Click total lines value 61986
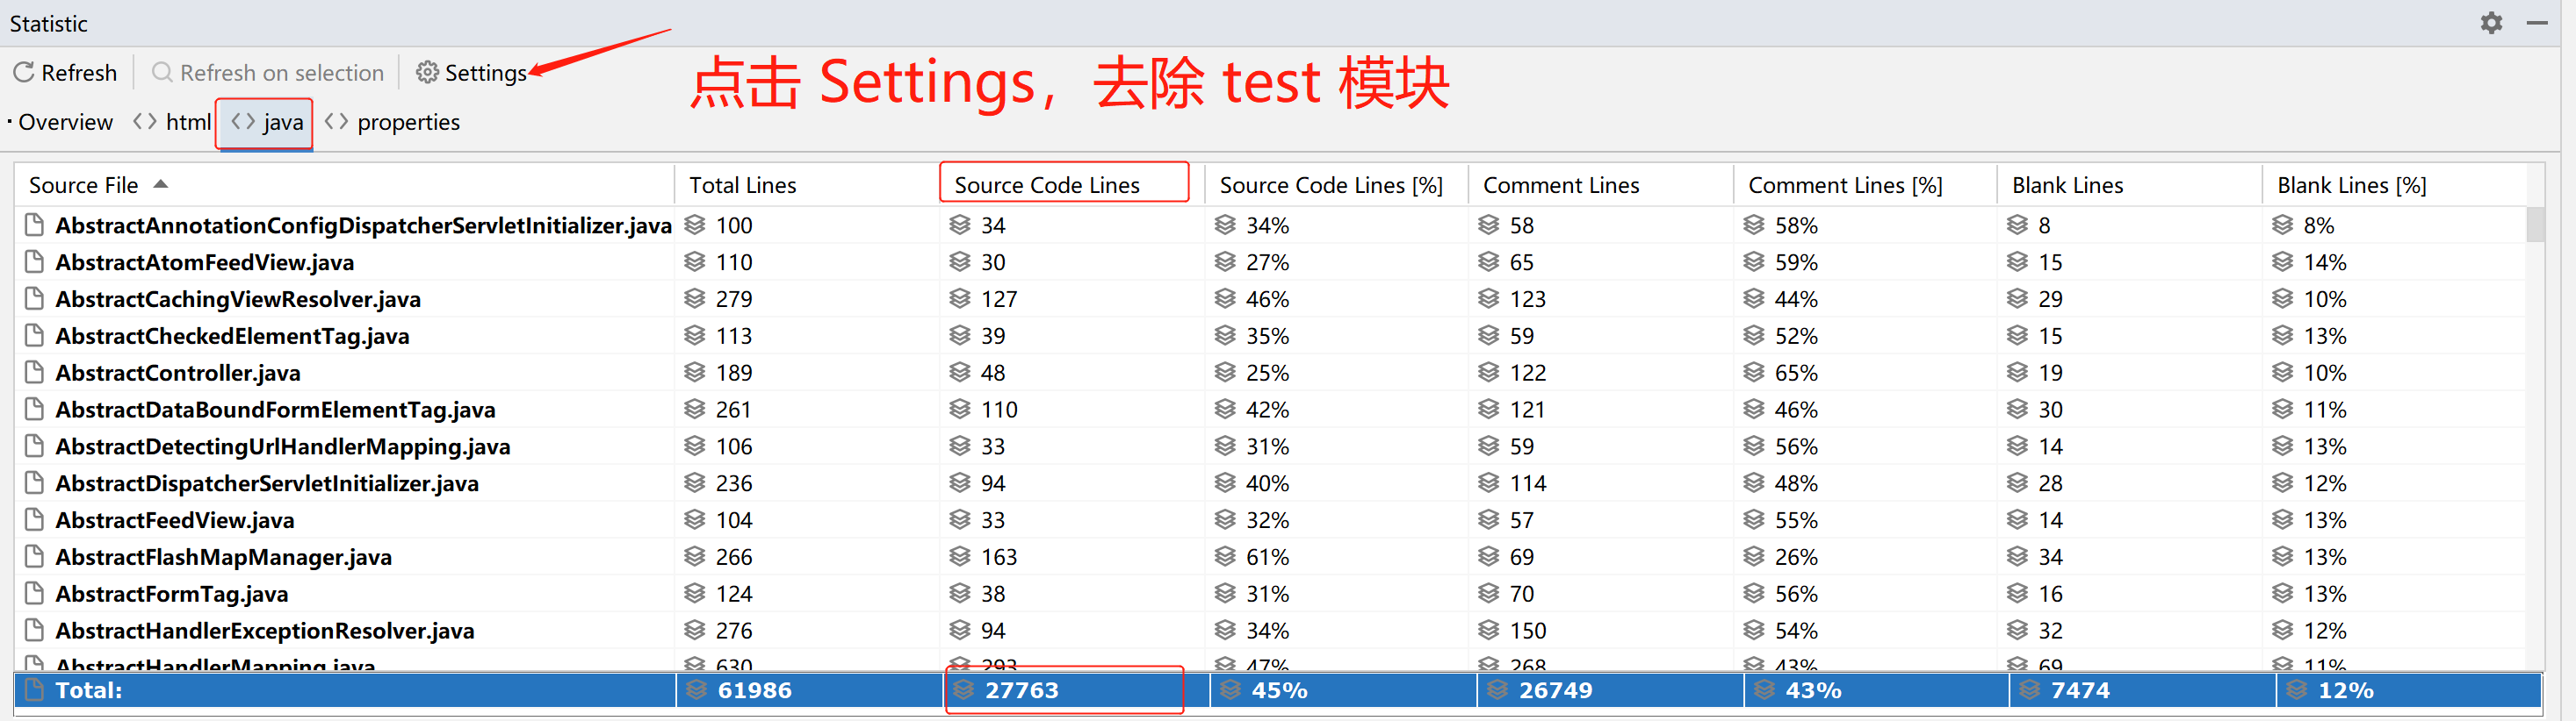Screen dimensions: 2576x721 755,690
